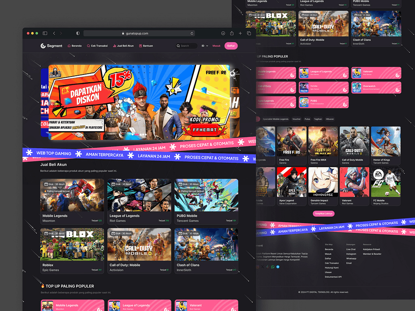The width and height of the screenshot is (415, 311).
Task: Open the Free Fire discount banner
Action: [139, 102]
